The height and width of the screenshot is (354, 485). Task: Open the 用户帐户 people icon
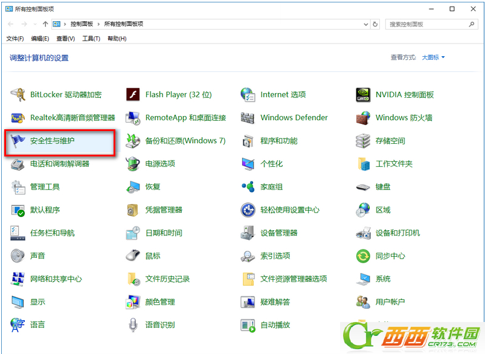click(x=363, y=302)
